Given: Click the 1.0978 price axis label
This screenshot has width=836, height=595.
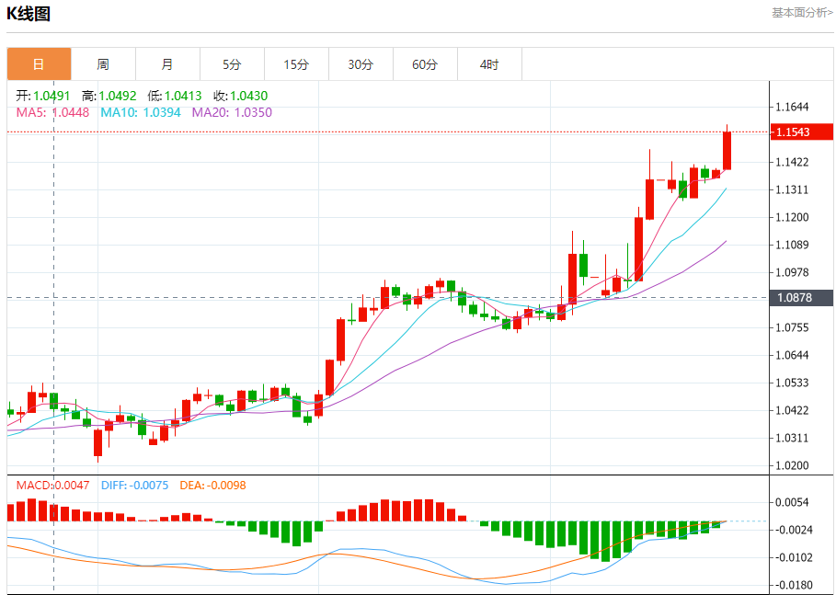Looking at the screenshot, I should [x=793, y=272].
